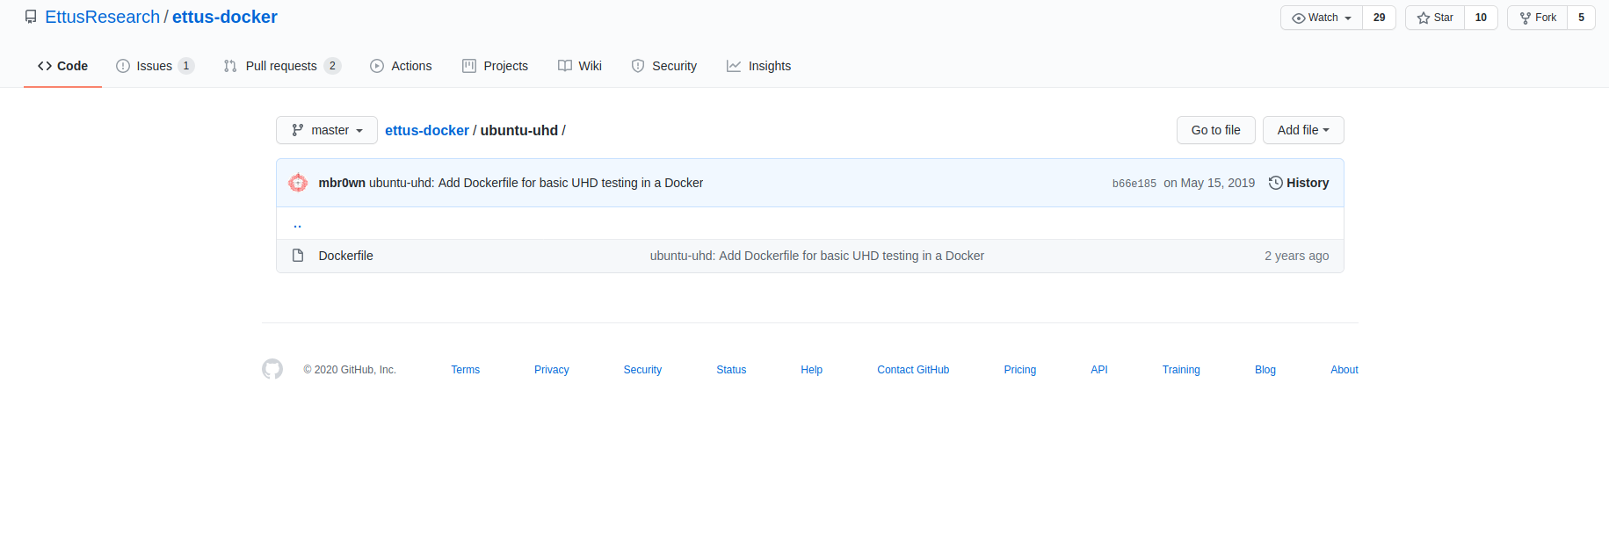Image resolution: width=1609 pixels, height=557 pixels.
Task: Go to ettus-docker root in breadcrumb
Action: click(x=427, y=130)
